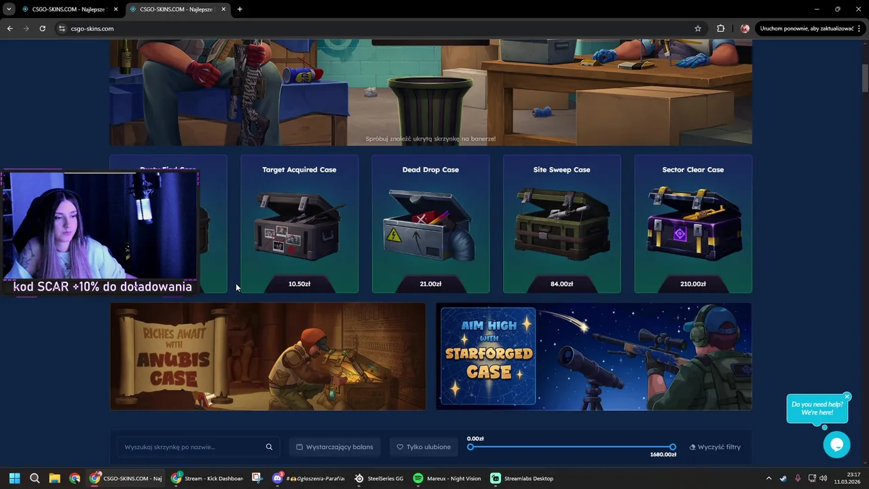Image resolution: width=869 pixels, height=489 pixels.
Task: Open the Site Sweep Case
Action: click(561, 224)
